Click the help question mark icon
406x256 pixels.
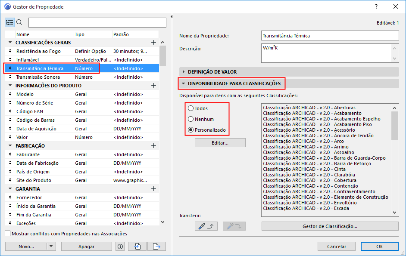(376, 7)
